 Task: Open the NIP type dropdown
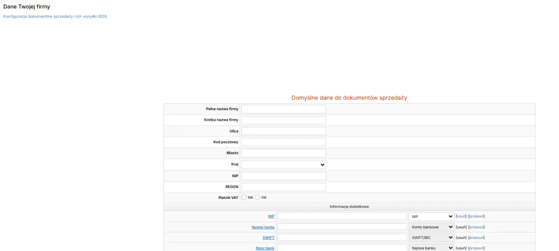coord(431,216)
